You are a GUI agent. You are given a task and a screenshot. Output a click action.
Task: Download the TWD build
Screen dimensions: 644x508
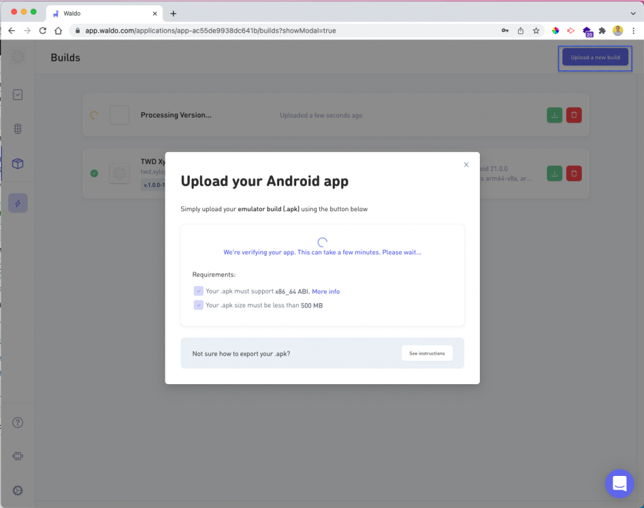[x=554, y=174]
